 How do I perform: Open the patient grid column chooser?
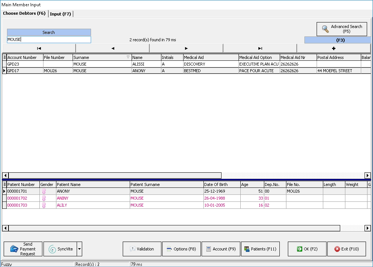click(4, 185)
